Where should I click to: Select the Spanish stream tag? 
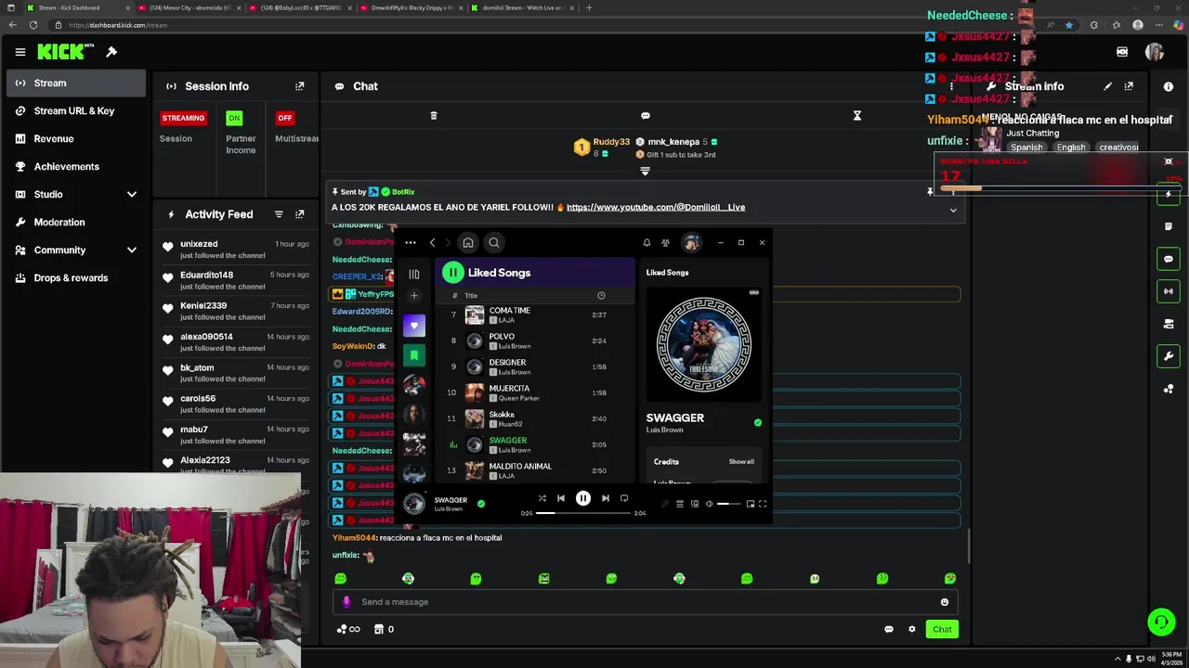(1026, 148)
